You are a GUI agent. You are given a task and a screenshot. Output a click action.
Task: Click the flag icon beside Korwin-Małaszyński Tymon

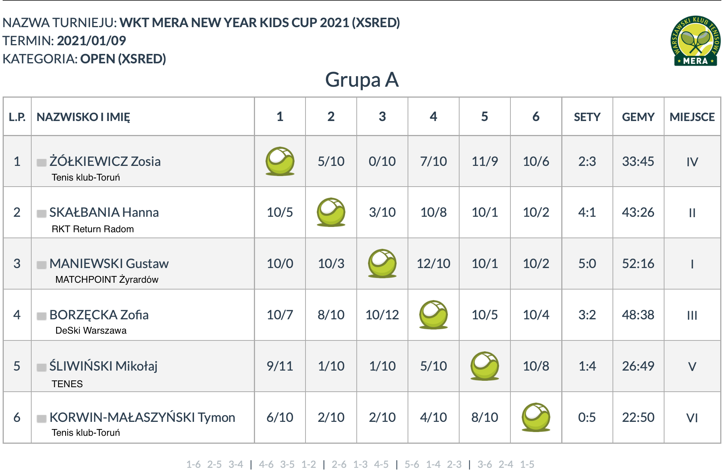click(x=41, y=418)
